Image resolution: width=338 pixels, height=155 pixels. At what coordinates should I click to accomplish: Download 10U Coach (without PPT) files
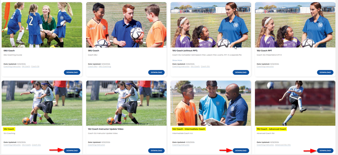pyautogui.click(x=241, y=72)
